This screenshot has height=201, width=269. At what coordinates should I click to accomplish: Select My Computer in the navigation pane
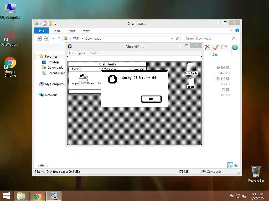click(x=52, y=84)
